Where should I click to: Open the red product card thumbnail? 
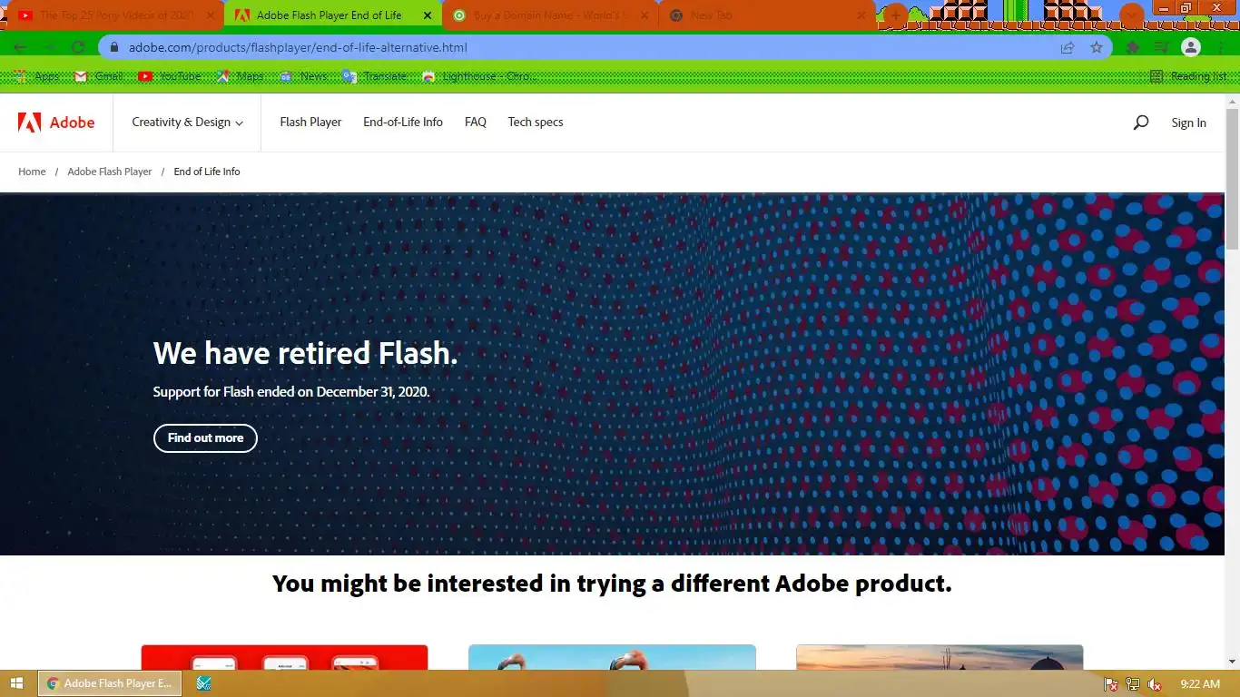point(284,657)
